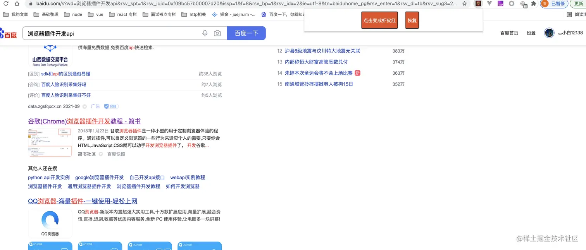Open hot topic 内部称恒大财富高管悉数兑付
This screenshot has width=586, height=250.
point(316,62)
